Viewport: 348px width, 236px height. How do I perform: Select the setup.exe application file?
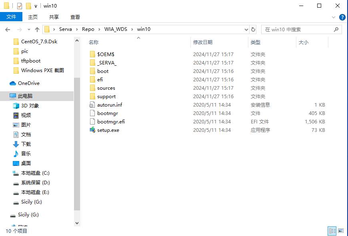coord(108,130)
